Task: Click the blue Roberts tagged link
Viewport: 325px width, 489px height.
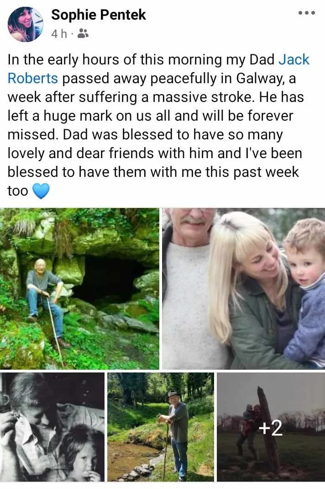Action: tap(33, 78)
